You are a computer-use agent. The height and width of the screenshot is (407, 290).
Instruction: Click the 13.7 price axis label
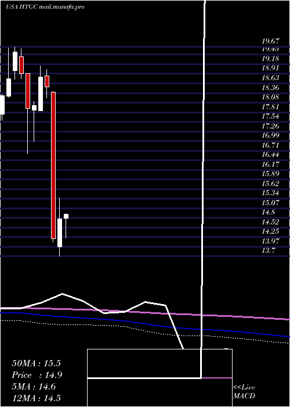(x=269, y=251)
